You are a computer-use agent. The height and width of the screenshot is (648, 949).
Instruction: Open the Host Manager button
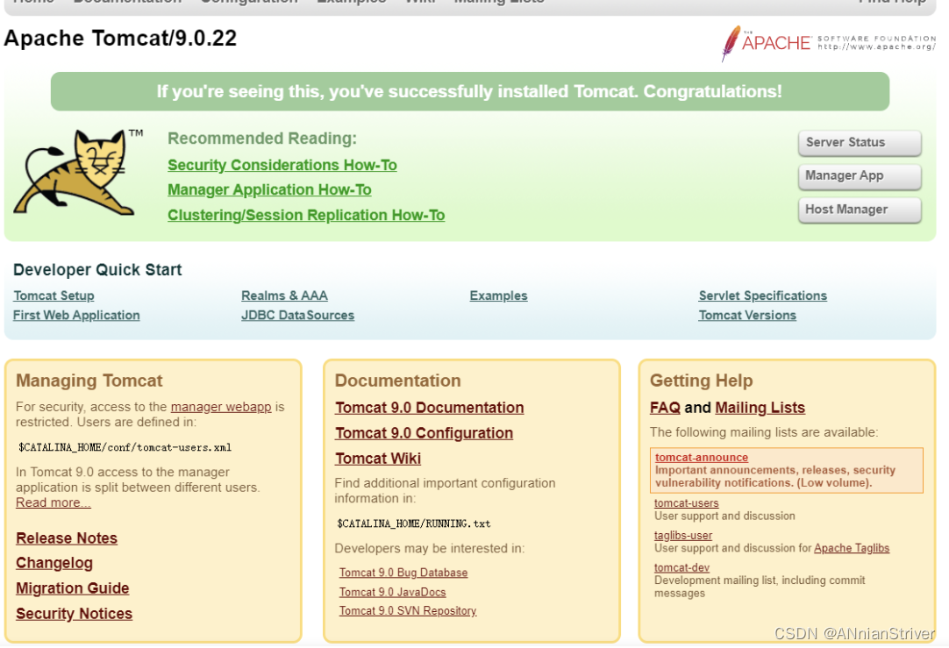(860, 210)
